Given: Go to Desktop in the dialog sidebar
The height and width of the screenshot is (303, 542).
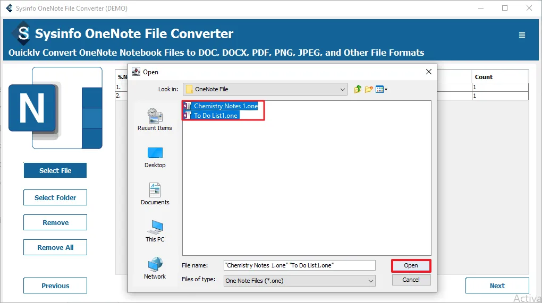Looking at the screenshot, I should pos(155,158).
